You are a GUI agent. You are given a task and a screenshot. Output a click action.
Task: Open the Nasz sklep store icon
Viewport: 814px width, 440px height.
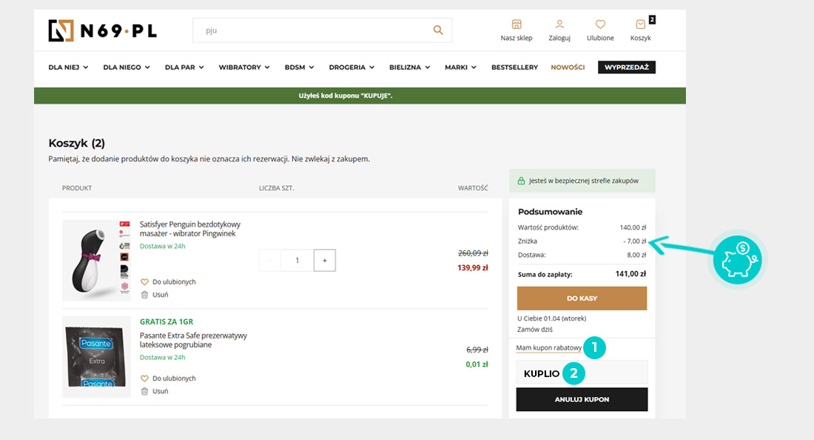click(517, 24)
